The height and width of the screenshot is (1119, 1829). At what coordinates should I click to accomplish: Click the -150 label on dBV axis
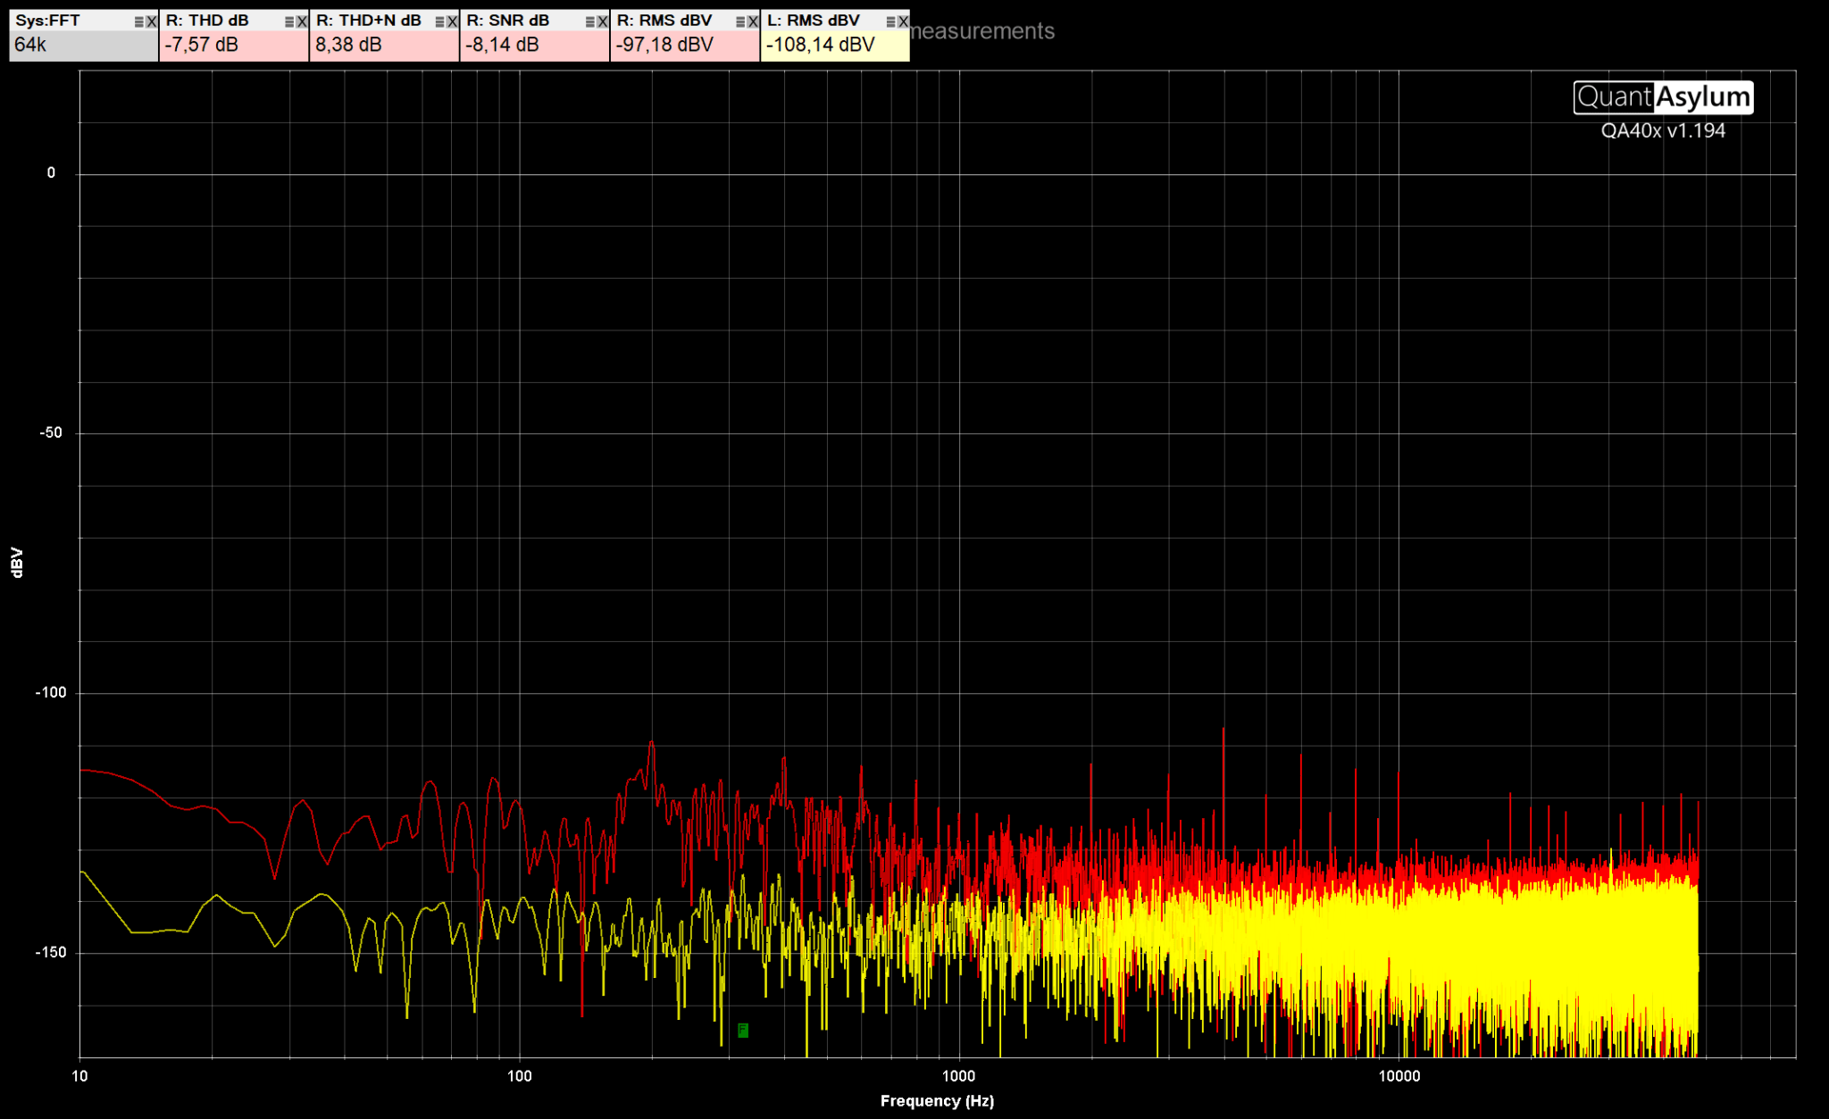[50, 953]
